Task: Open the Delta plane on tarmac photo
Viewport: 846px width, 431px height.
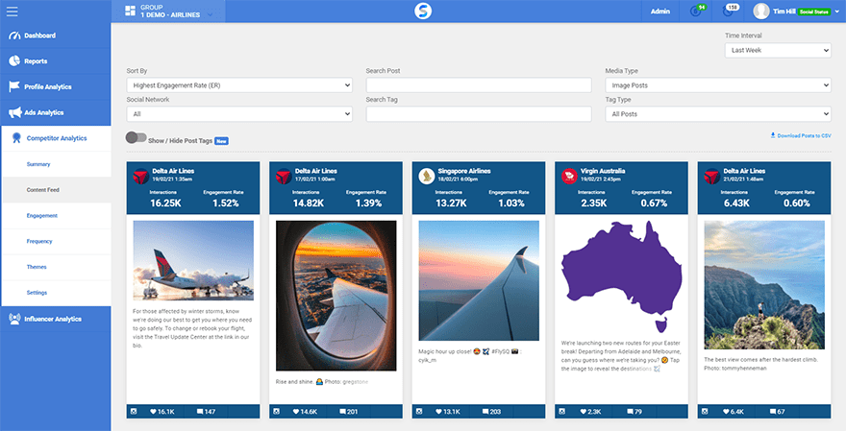Action: [x=193, y=260]
